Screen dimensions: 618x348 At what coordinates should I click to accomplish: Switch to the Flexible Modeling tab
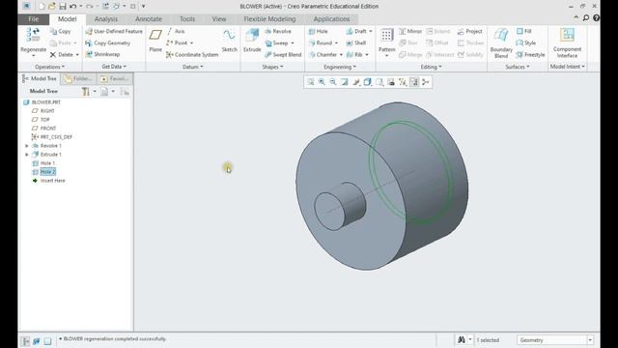(x=269, y=19)
